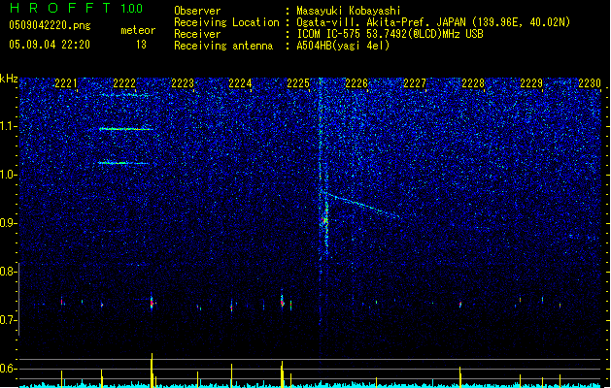Click the yellow power spike near 2228
The width and height of the screenshot is (611, 388).
[x=460, y=377]
